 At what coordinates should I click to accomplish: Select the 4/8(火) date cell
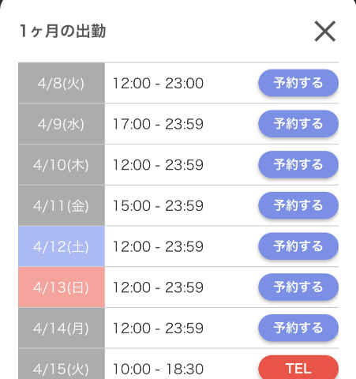point(62,83)
